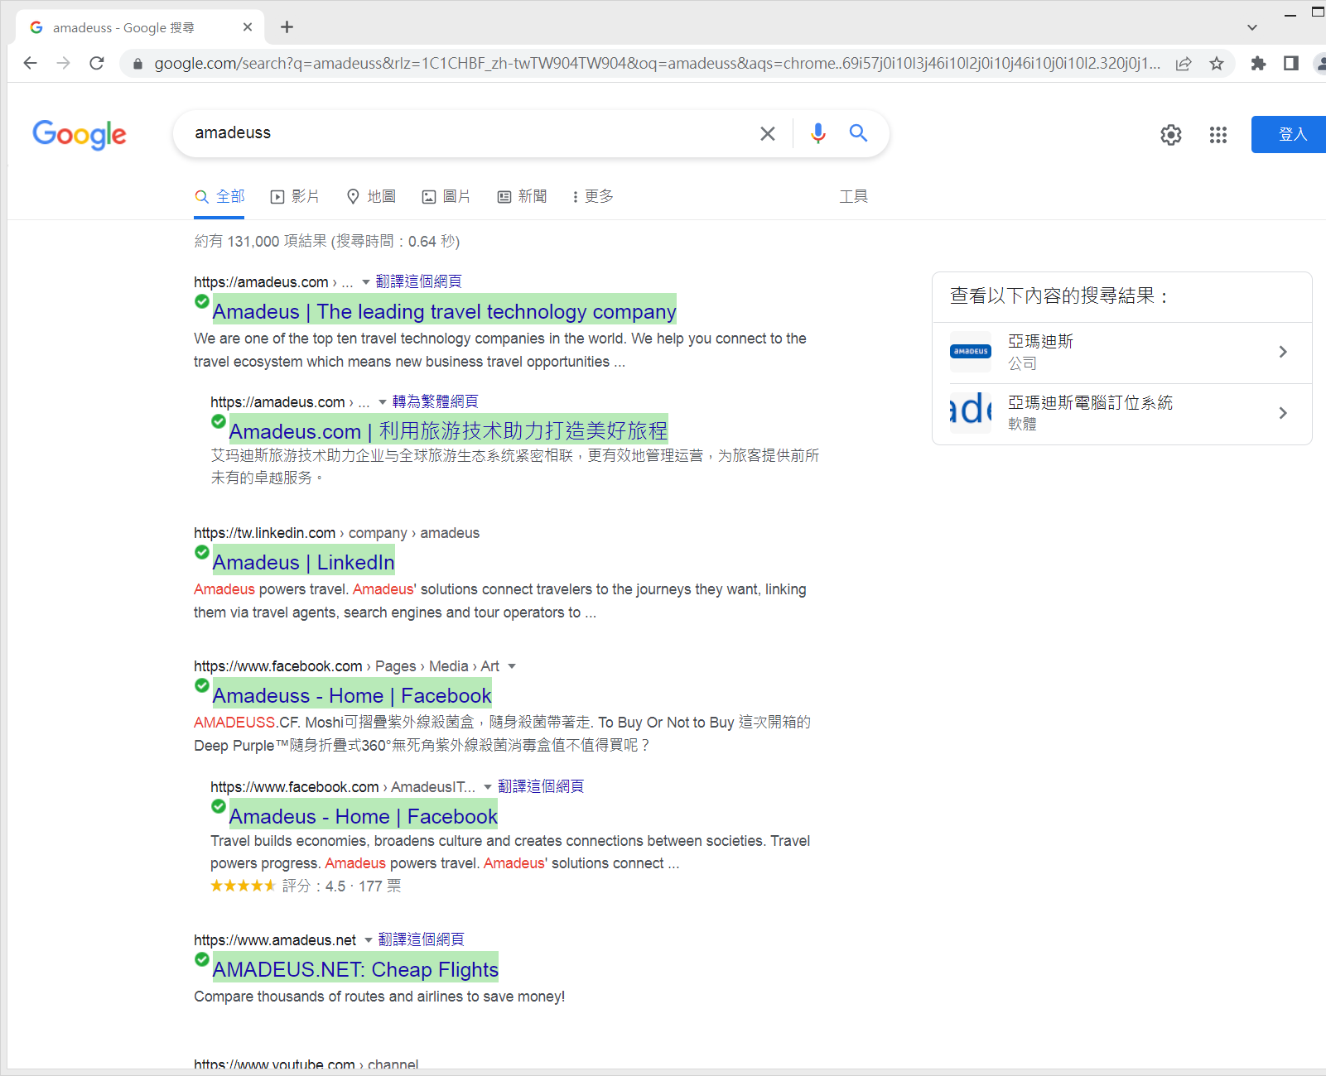
Task: Clear the search box with X icon
Action: (x=768, y=133)
